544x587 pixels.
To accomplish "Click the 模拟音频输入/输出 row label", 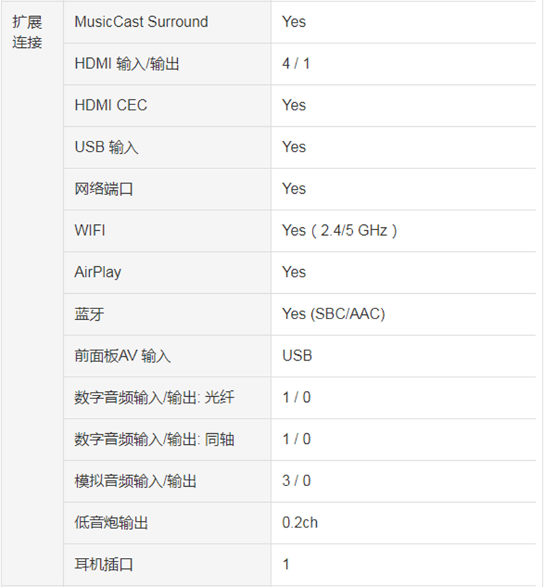I will [x=136, y=480].
